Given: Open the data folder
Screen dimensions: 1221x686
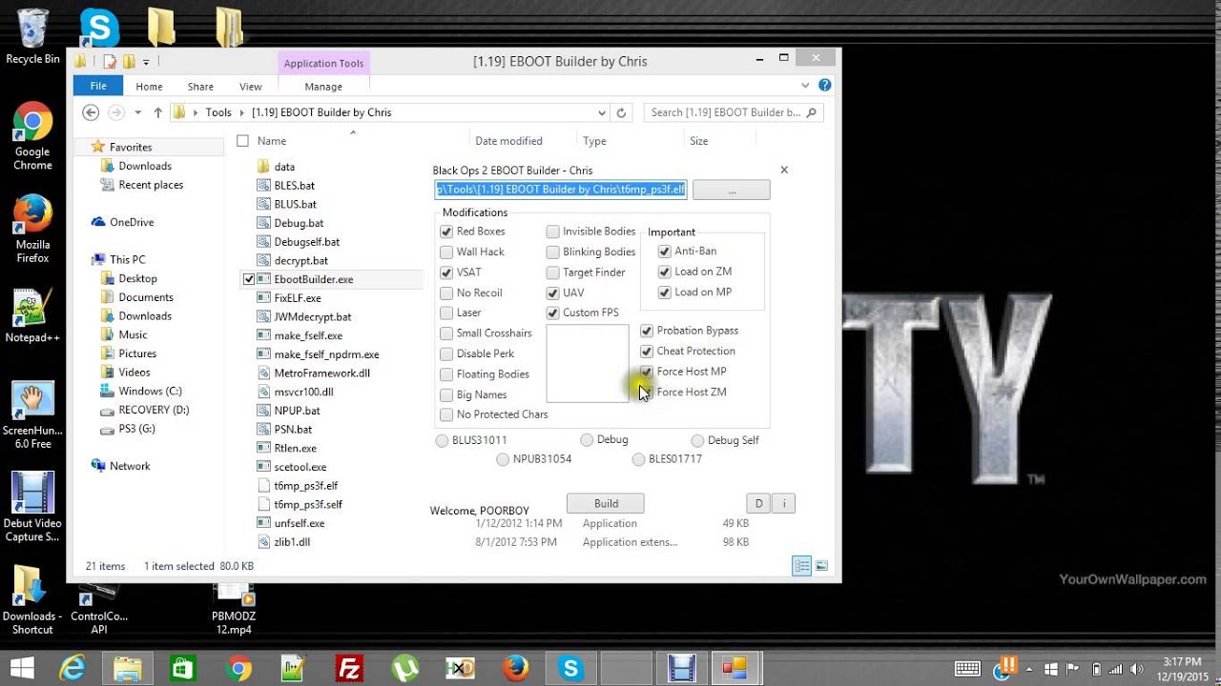Looking at the screenshot, I should click(x=284, y=167).
